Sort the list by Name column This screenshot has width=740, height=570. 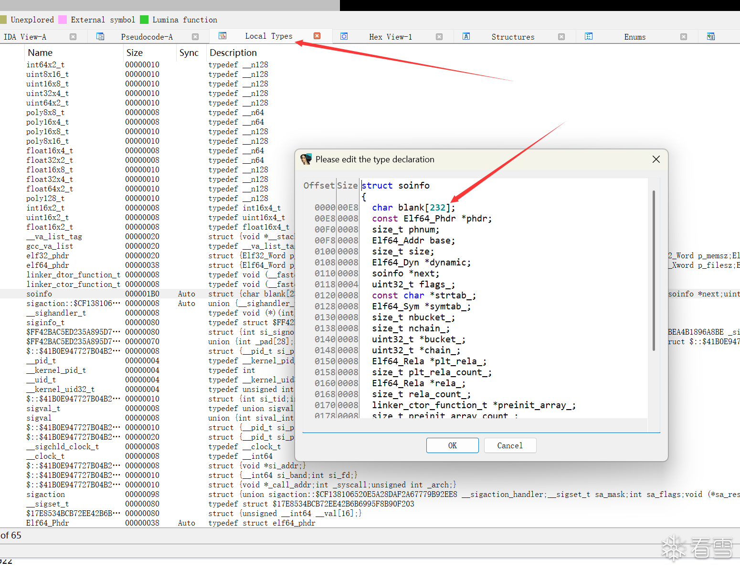click(40, 53)
